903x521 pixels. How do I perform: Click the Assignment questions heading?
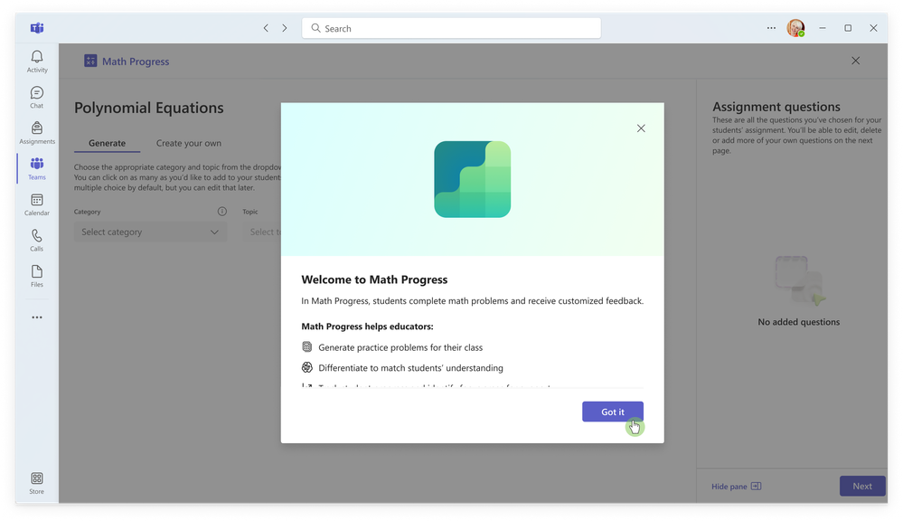point(776,107)
